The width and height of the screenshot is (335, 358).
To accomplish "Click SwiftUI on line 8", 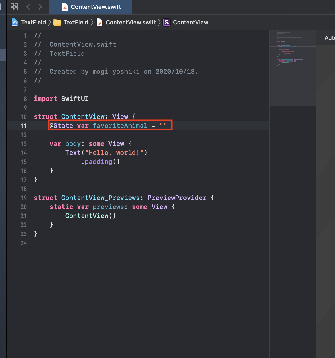I will [75, 99].
